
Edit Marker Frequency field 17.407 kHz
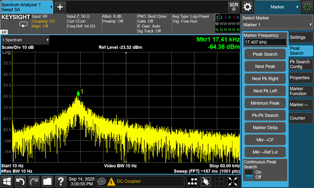point(265,42)
